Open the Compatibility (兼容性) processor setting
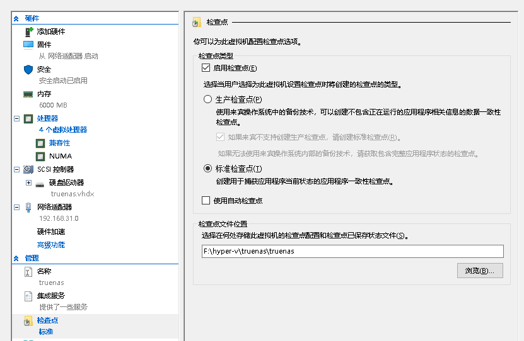 tap(62, 143)
